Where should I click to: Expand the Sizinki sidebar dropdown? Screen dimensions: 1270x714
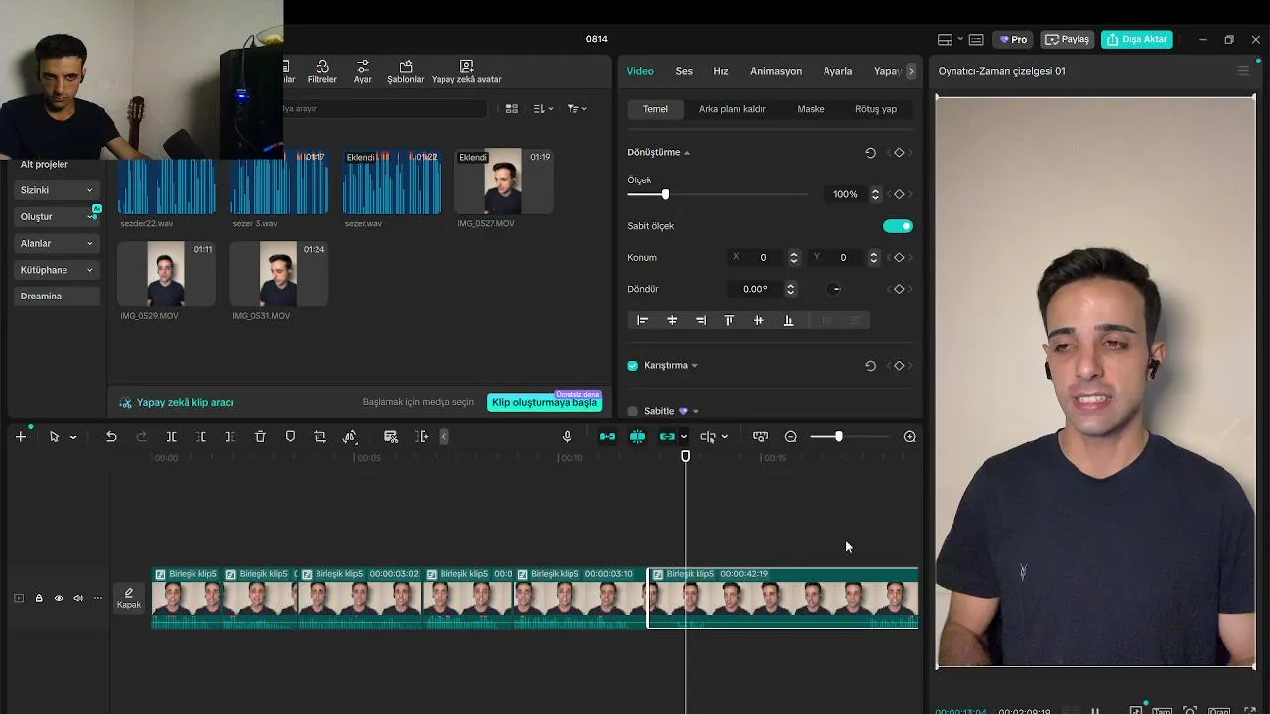click(89, 190)
